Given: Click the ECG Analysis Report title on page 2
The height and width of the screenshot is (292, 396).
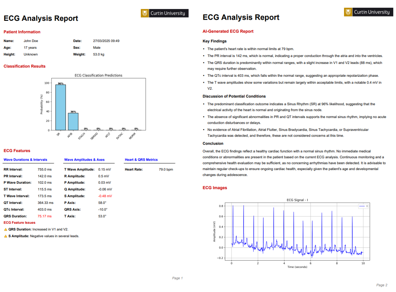Looking at the screenshot, I should (x=241, y=18).
